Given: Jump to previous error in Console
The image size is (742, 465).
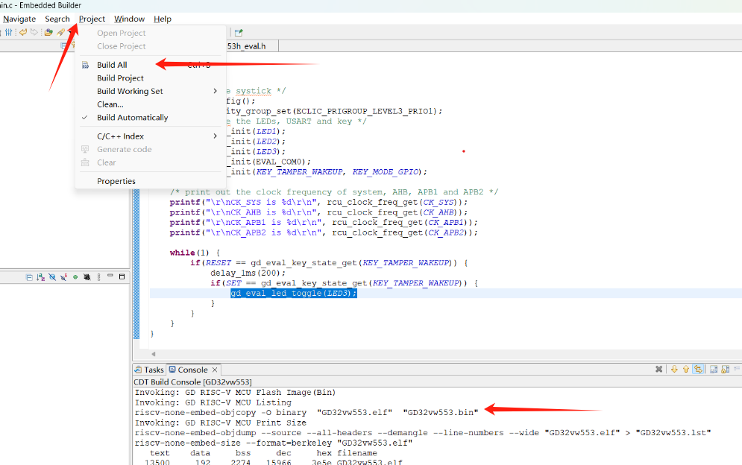Looking at the screenshot, I should coord(685,370).
